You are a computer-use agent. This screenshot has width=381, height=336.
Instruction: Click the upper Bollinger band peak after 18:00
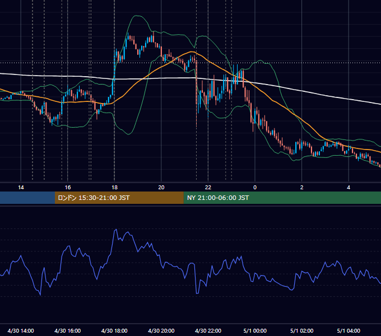tap(137, 16)
